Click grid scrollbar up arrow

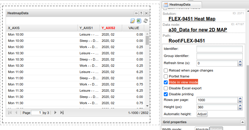(x=147, y=34)
